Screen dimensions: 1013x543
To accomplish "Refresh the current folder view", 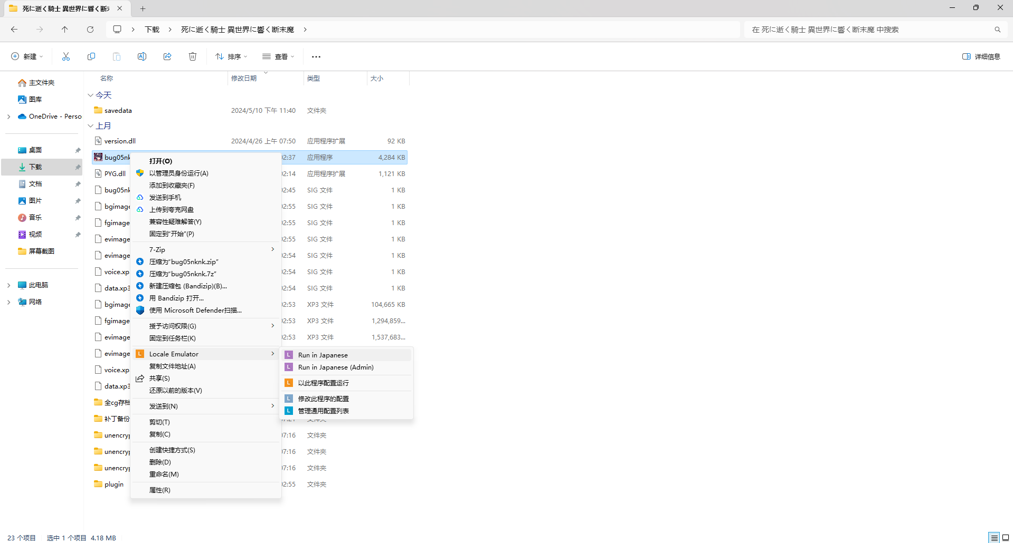I will (90, 30).
